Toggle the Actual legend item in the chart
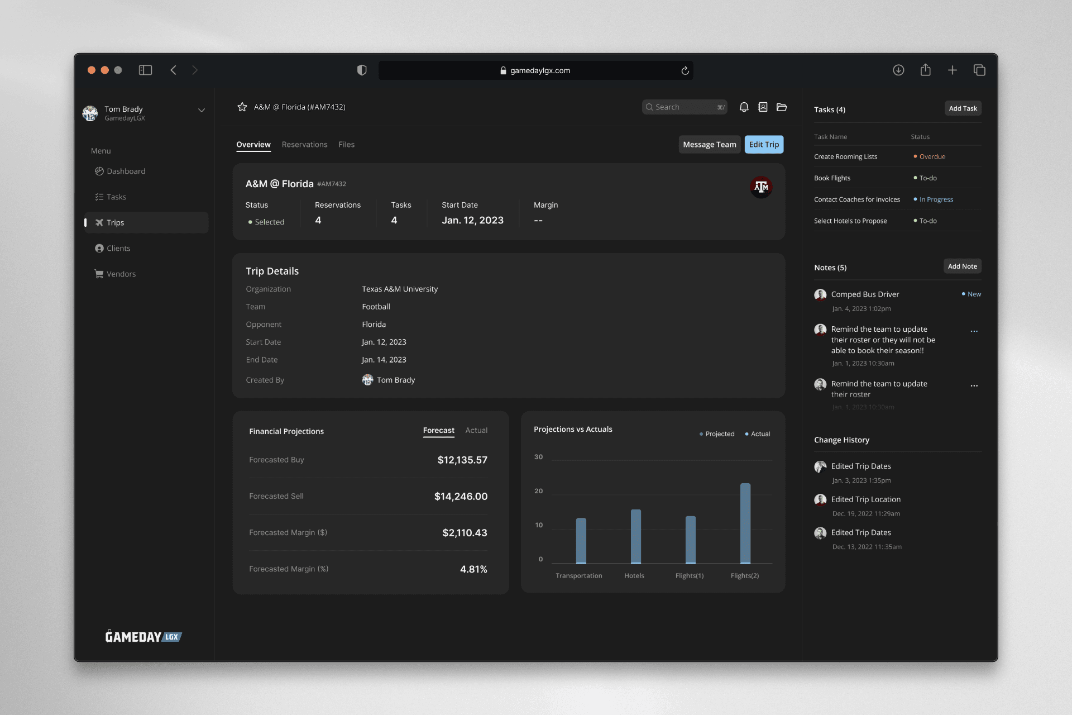The height and width of the screenshot is (715, 1072). [x=757, y=434]
